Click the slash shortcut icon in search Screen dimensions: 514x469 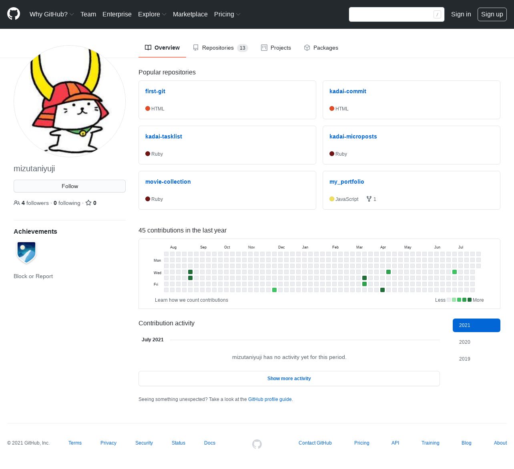437,14
